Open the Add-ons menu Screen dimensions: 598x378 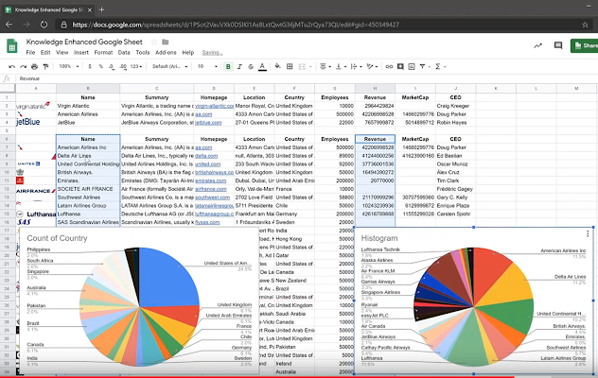(x=166, y=53)
